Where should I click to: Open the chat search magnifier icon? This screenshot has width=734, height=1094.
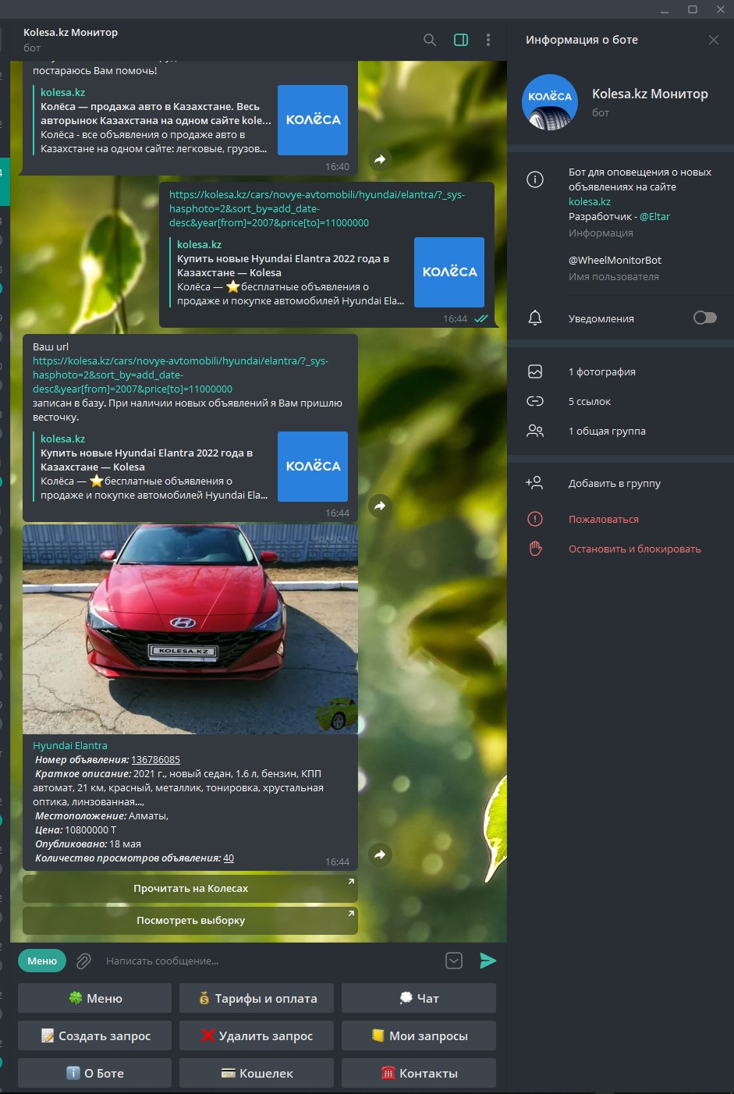point(430,40)
